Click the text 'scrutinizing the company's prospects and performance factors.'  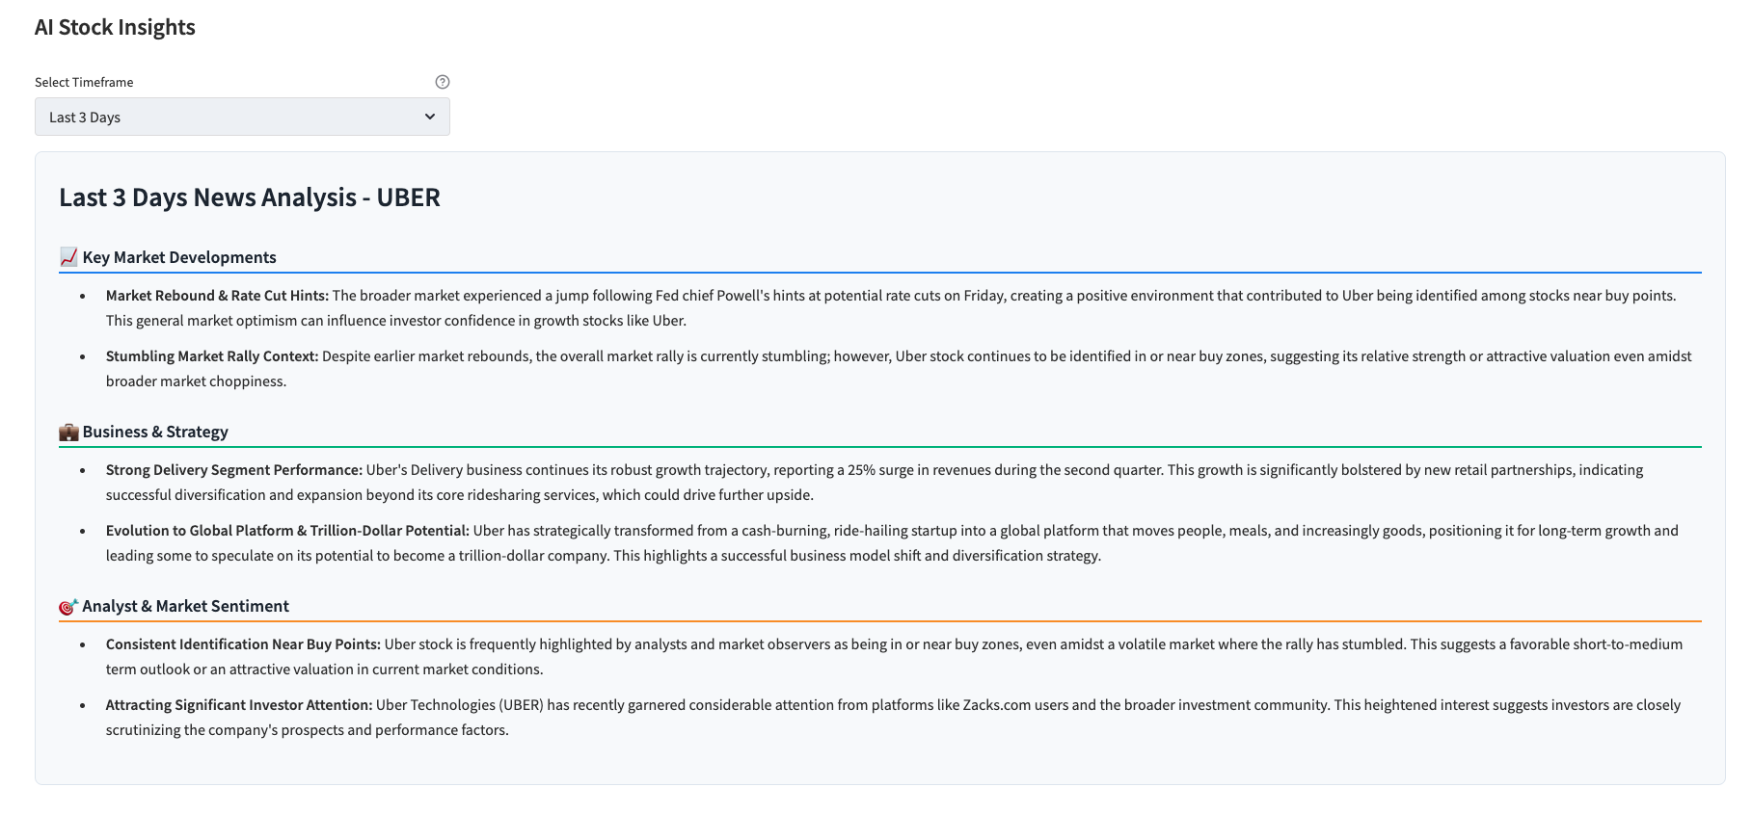point(307,730)
